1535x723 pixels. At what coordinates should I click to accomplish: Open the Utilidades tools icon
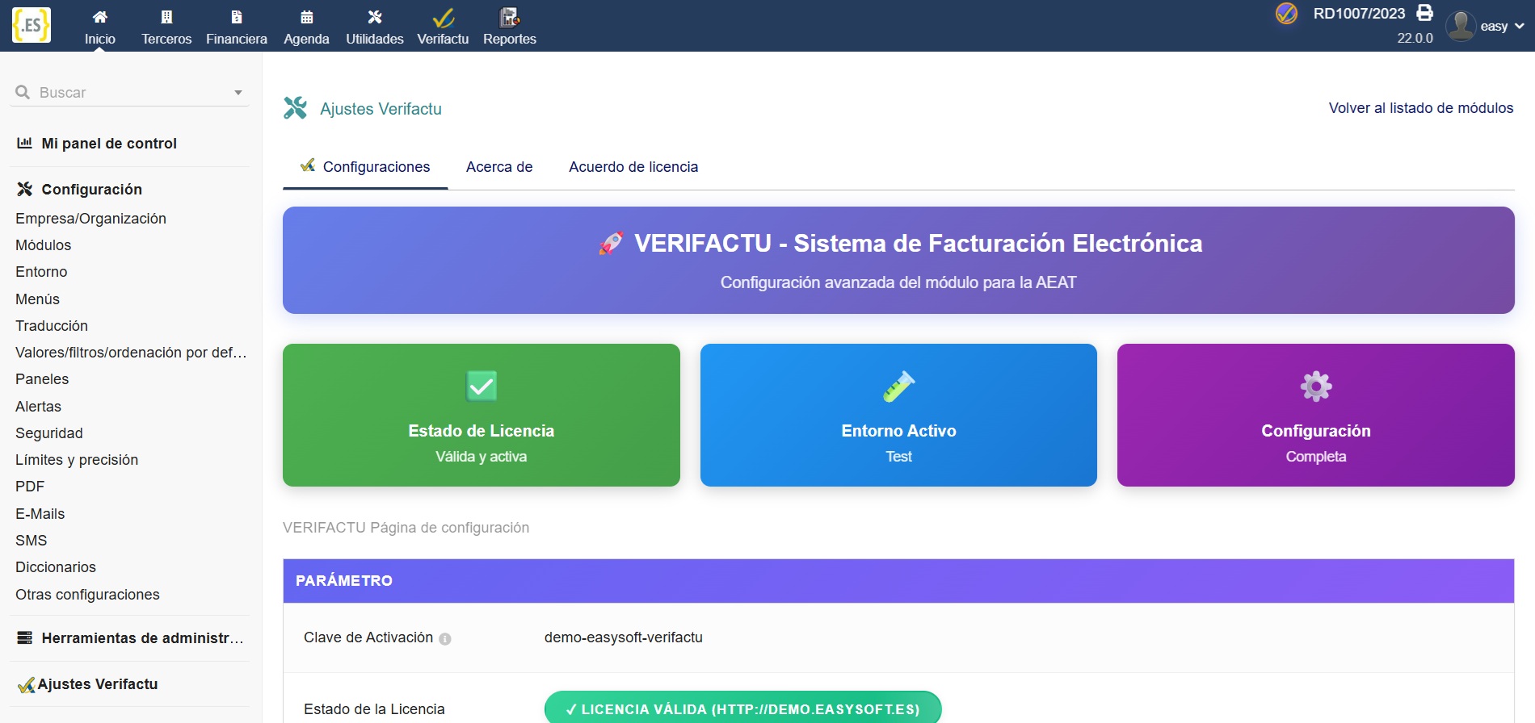(x=375, y=17)
